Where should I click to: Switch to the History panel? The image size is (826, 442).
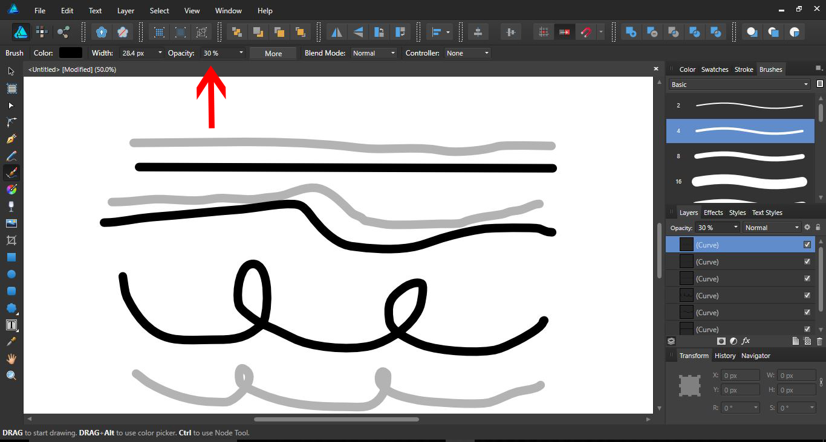pyautogui.click(x=725, y=355)
